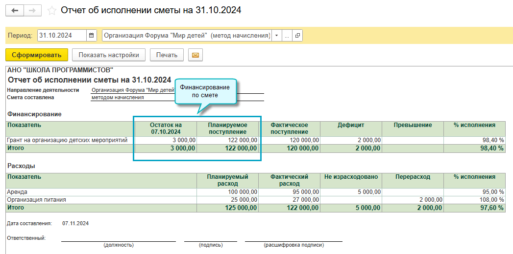Click Показать настройки button
The width and height of the screenshot is (513, 254).
click(109, 55)
